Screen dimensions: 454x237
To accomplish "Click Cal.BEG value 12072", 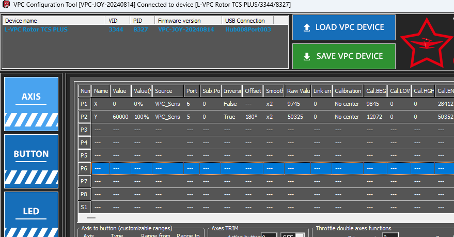I will 374,117.
